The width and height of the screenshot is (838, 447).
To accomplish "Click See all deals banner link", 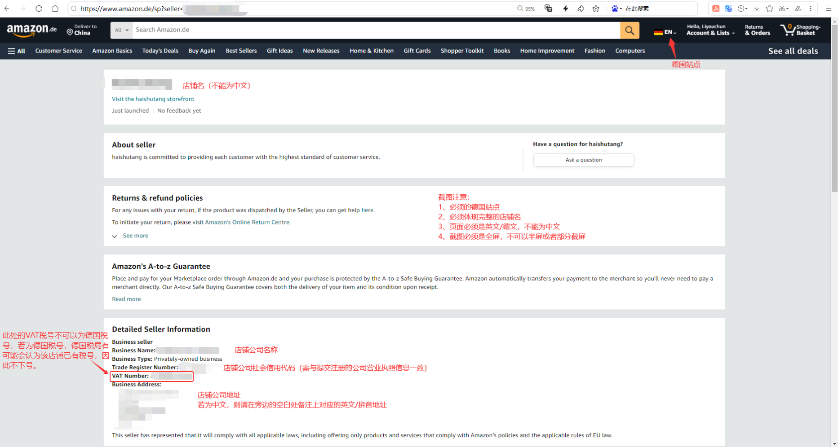I will 793,51.
